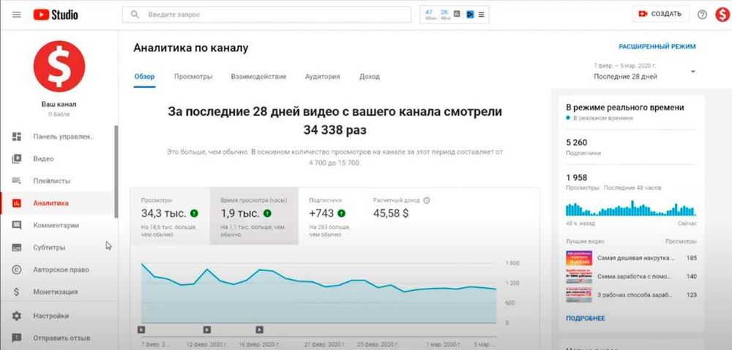
Task: Click video title 3 рабочих способа зараб...
Action: click(635, 295)
